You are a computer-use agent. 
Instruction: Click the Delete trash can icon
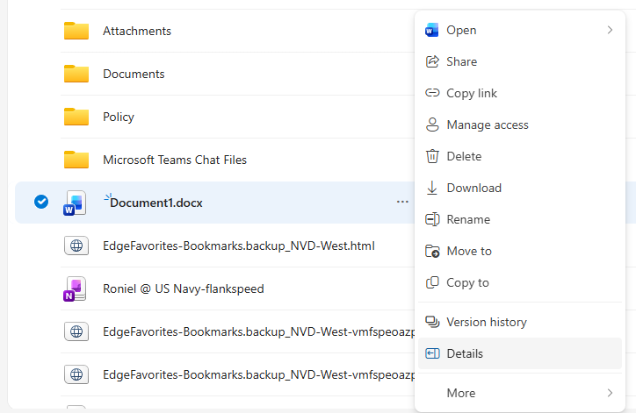coord(432,156)
